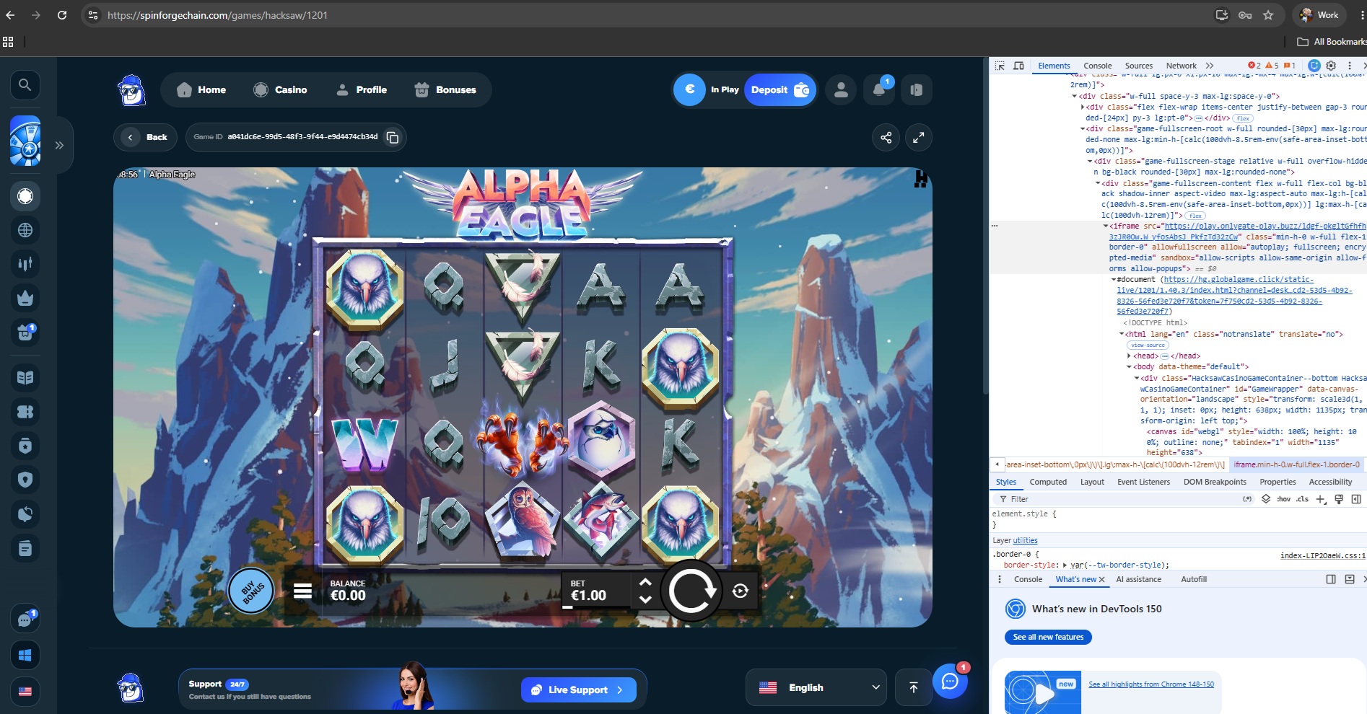
Task: Expand the casino sidebar with the double-chevron
Action: coord(59,145)
